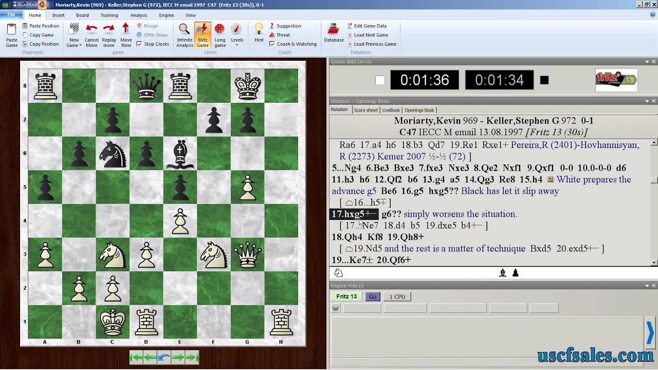Expand the Clocks panel menu arrow
The height and width of the screenshot is (370, 658).
click(x=647, y=62)
